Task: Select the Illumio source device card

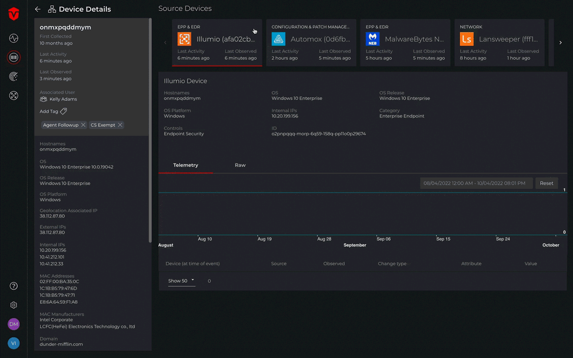Action: [x=217, y=43]
